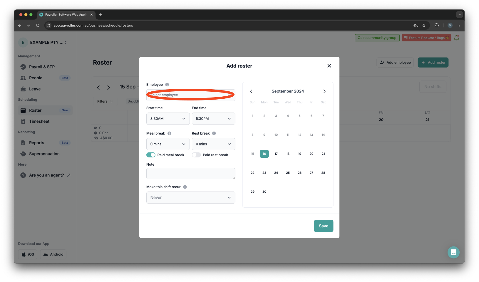Click the Add employee button
The height and width of the screenshot is (282, 479).
click(x=395, y=63)
